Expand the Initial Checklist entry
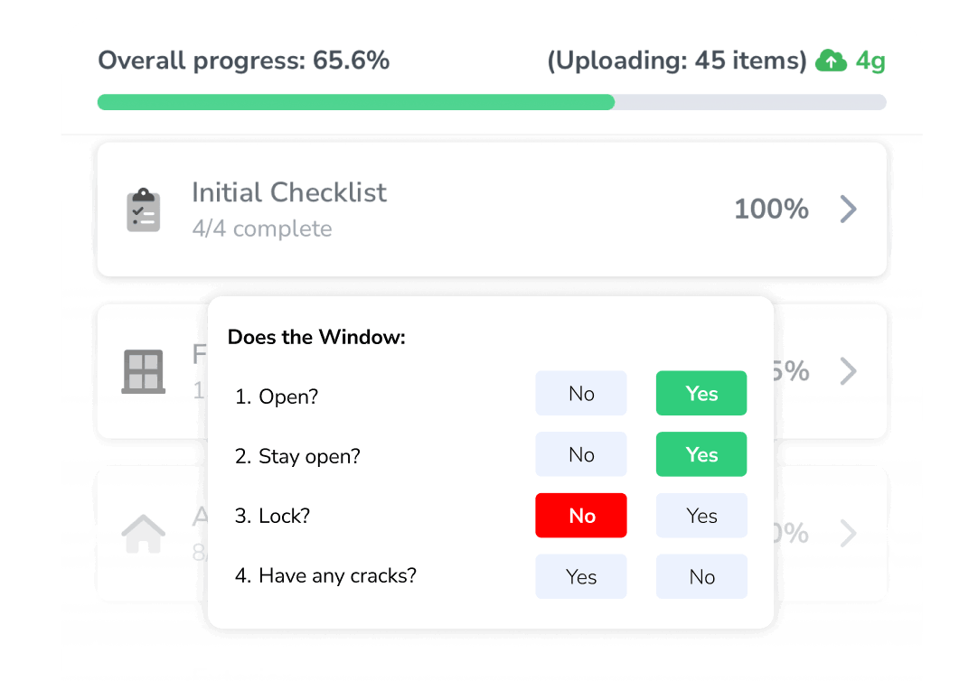Screen dimensions: 978x681 coord(848,209)
